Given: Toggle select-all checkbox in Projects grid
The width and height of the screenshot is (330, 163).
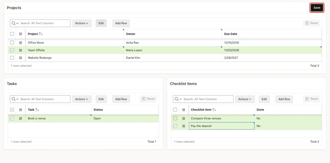Looking at the screenshot, I should click(12, 34).
